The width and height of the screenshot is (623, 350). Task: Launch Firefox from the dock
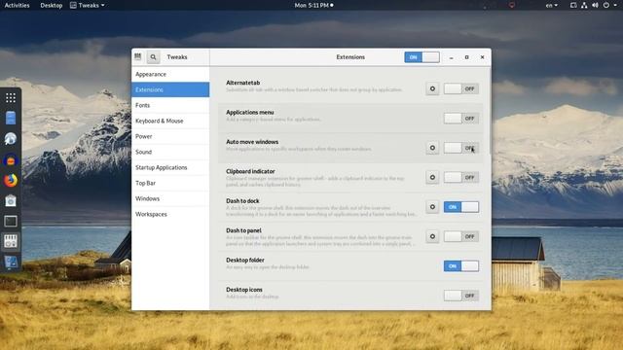(11, 180)
